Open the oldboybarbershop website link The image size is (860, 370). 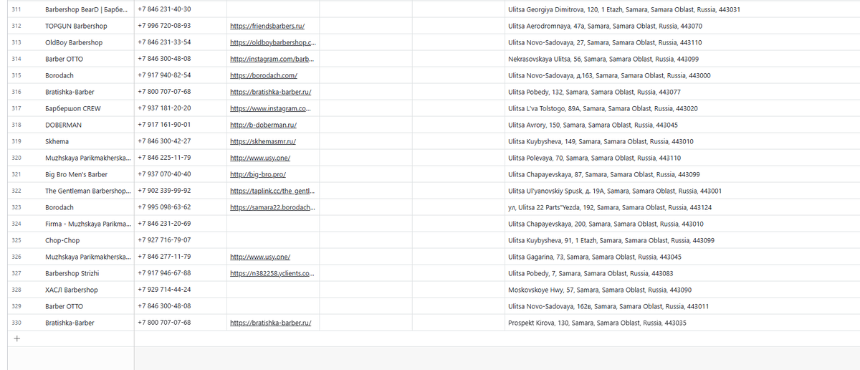click(x=272, y=42)
